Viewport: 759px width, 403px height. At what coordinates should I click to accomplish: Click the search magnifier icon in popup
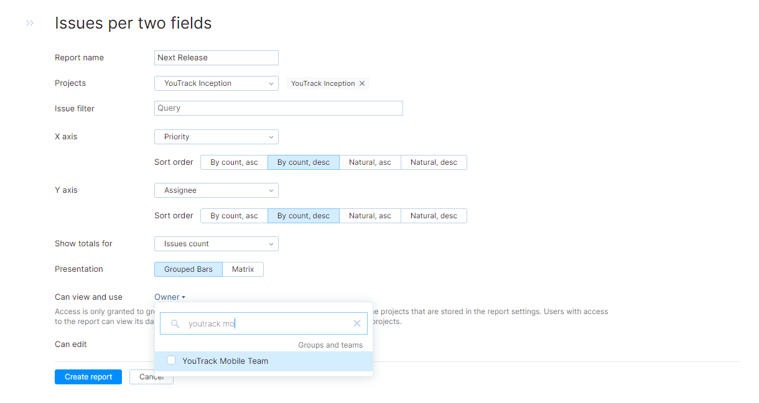pos(175,323)
